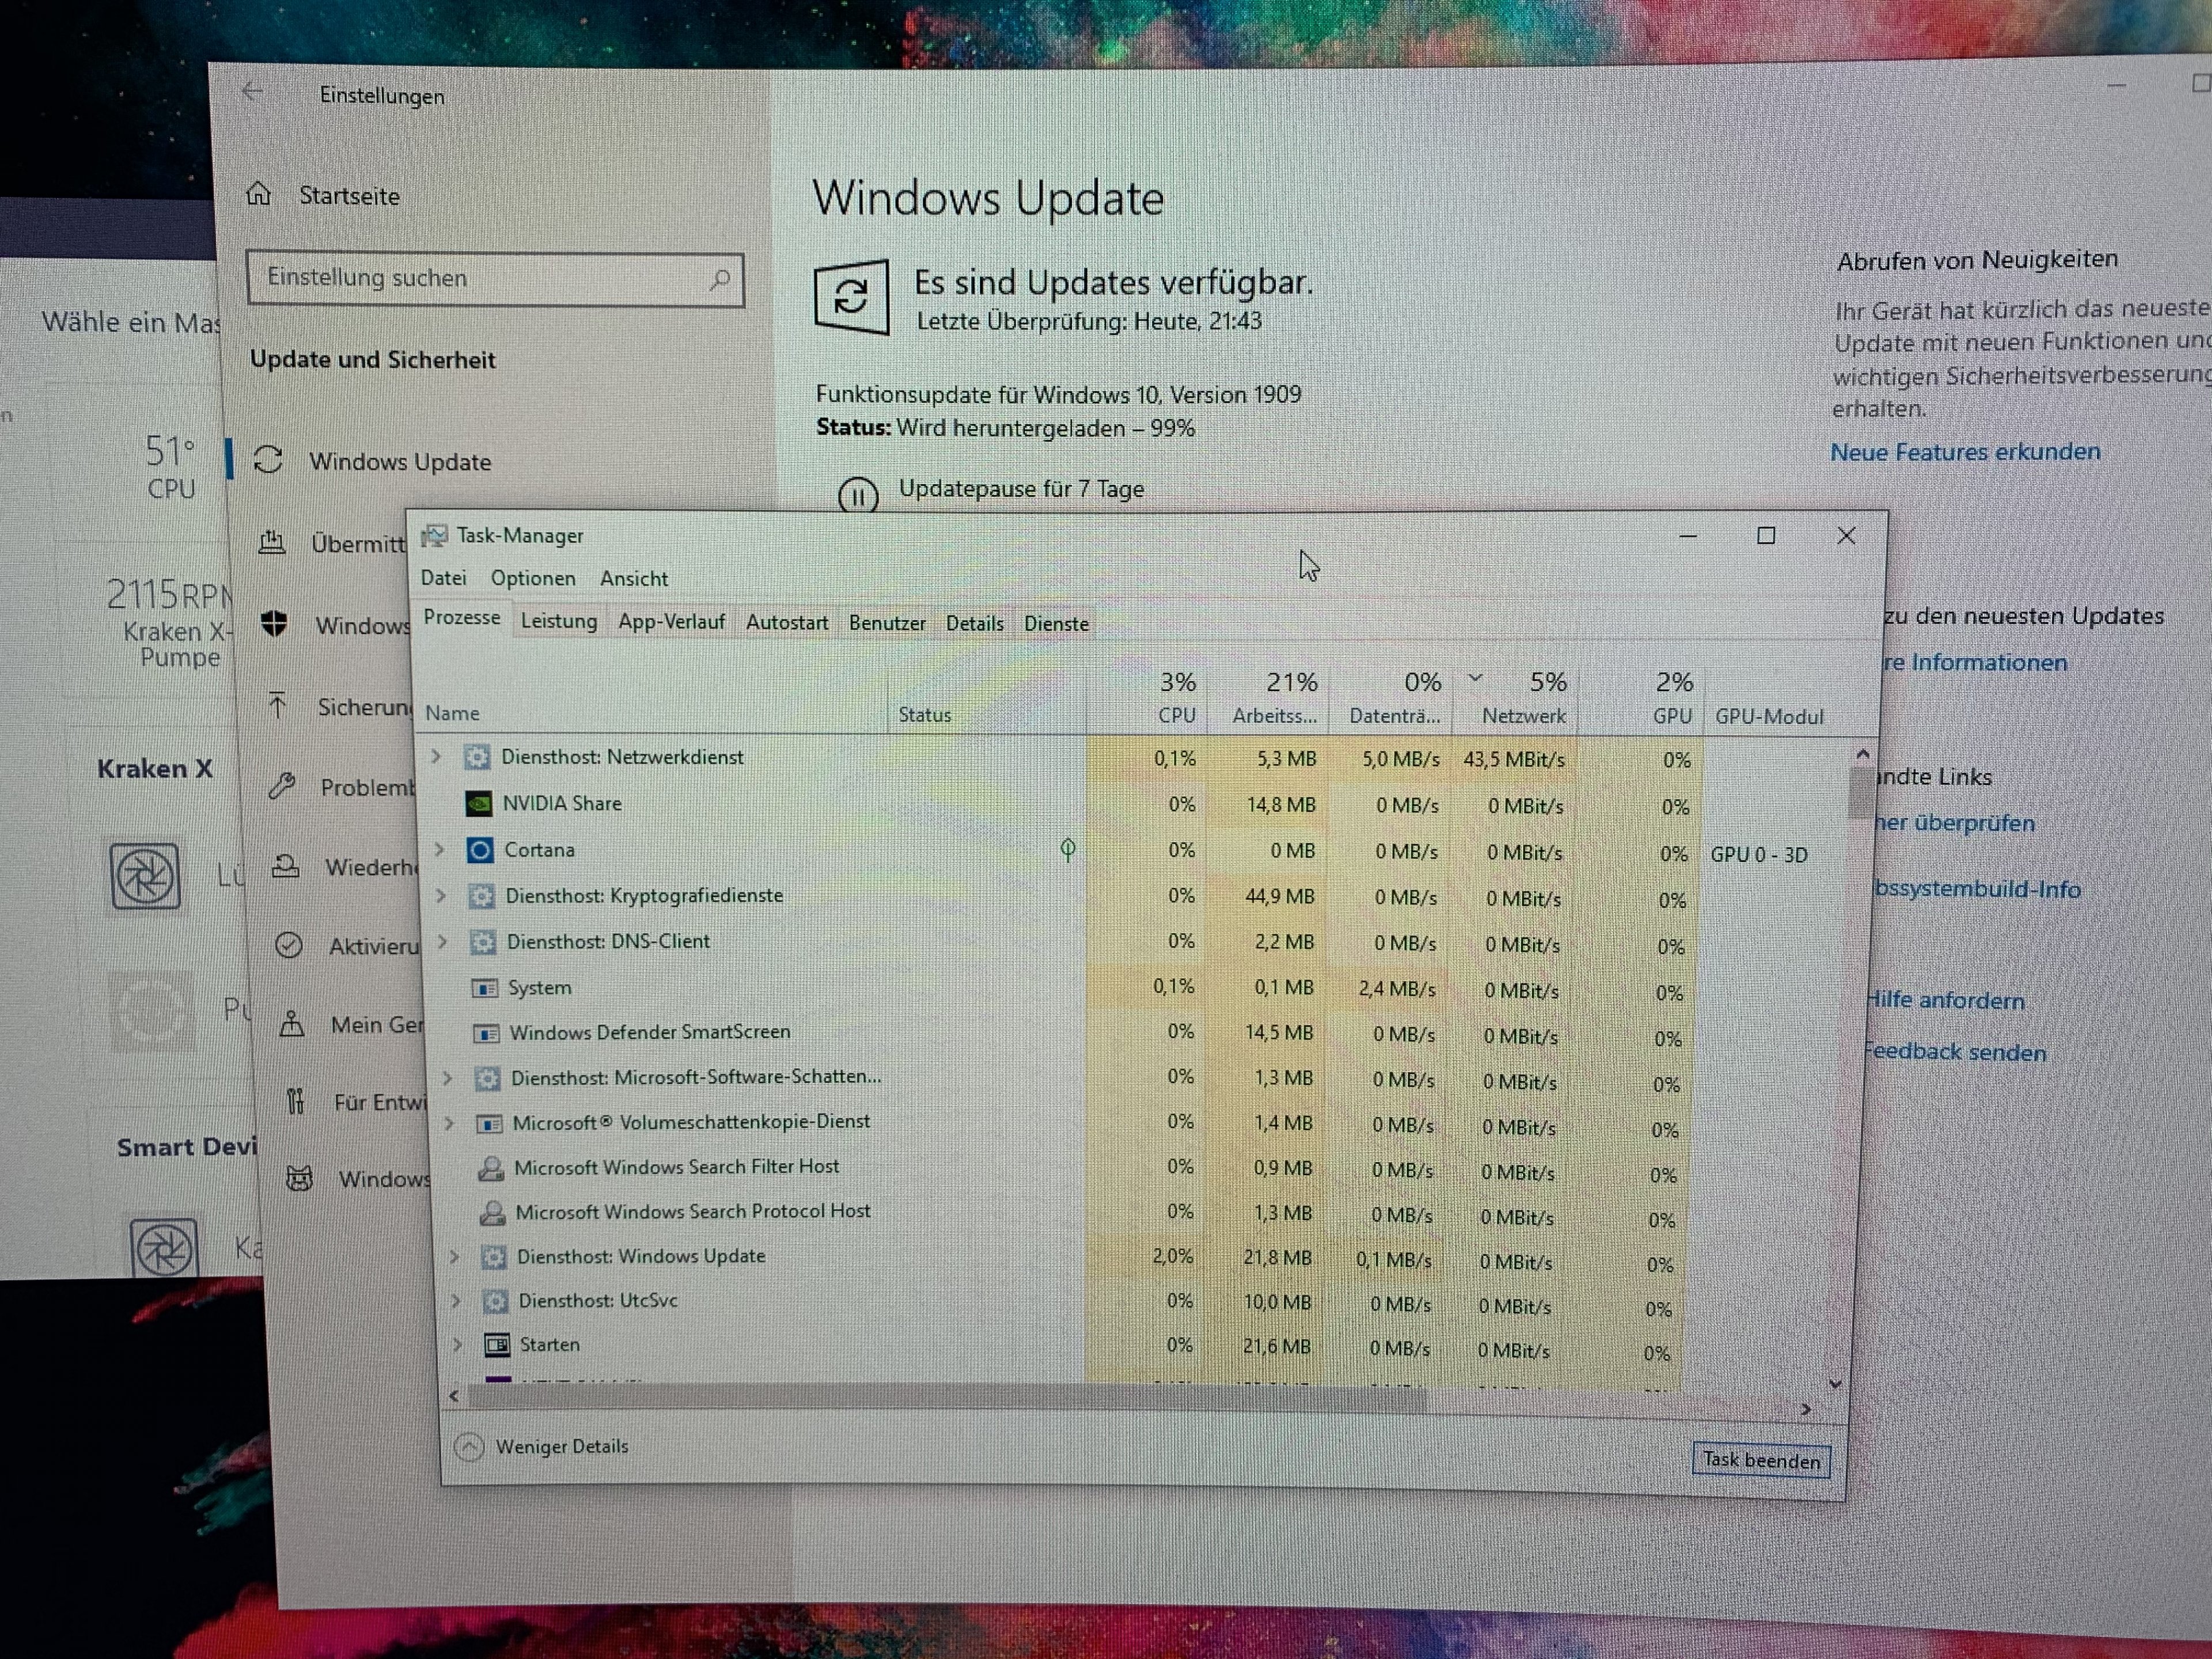2212x1659 pixels.
Task: Click the pause icon next to Updatepause
Action: 857,495
